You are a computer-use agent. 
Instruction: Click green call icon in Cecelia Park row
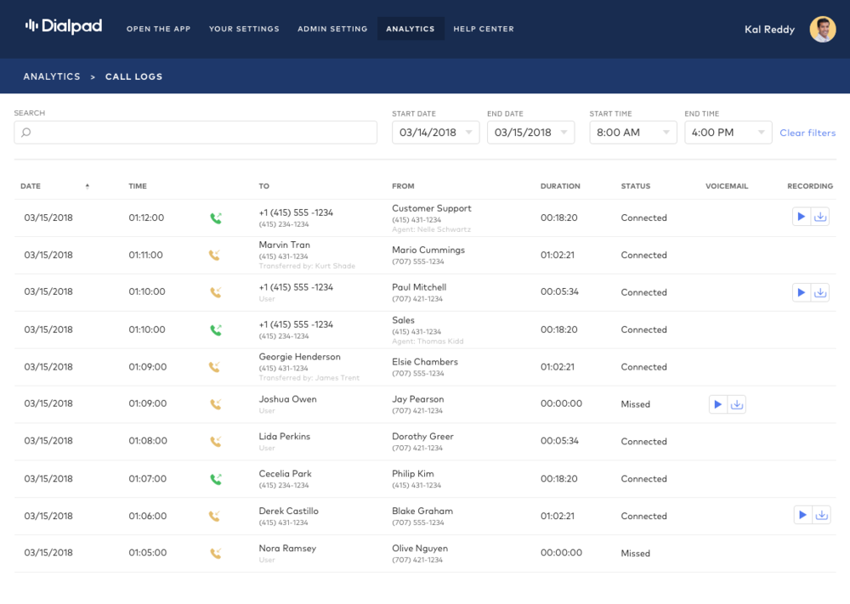(216, 479)
